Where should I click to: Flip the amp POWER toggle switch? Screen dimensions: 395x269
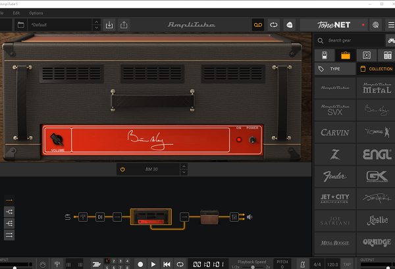click(252, 140)
